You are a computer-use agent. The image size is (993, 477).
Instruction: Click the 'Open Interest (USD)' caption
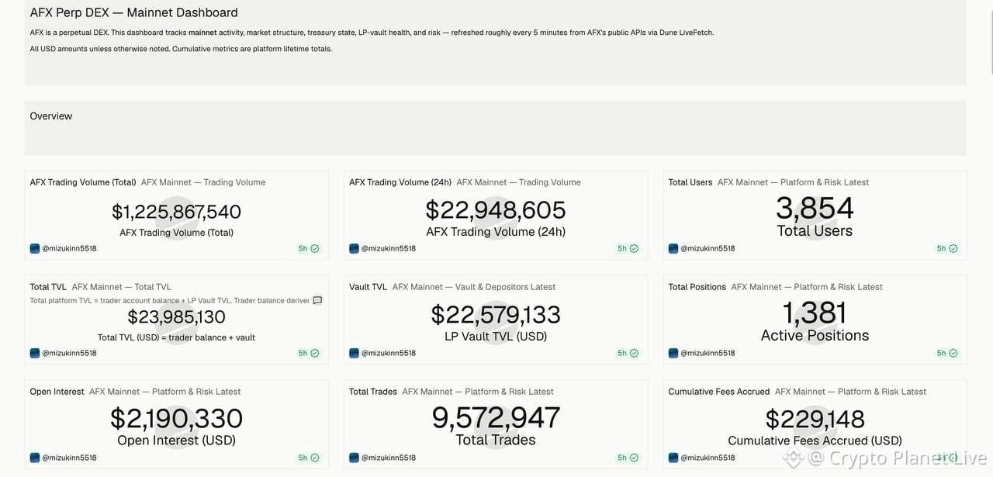coord(176,441)
